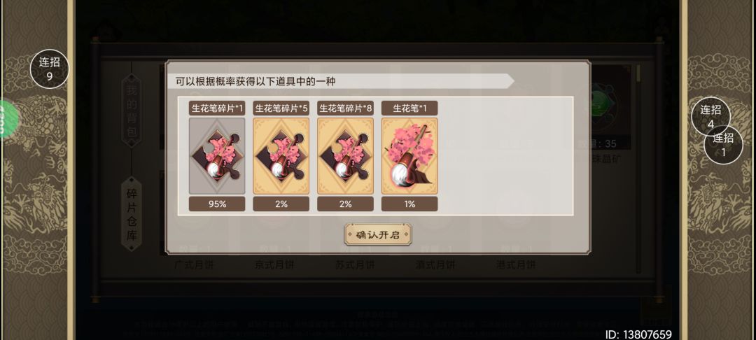
Task: Click the 确认开启 confirm button
Action: 378,235
